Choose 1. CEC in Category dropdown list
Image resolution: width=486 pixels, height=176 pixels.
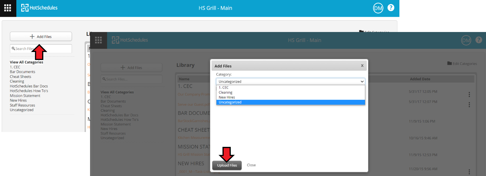(290, 87)
